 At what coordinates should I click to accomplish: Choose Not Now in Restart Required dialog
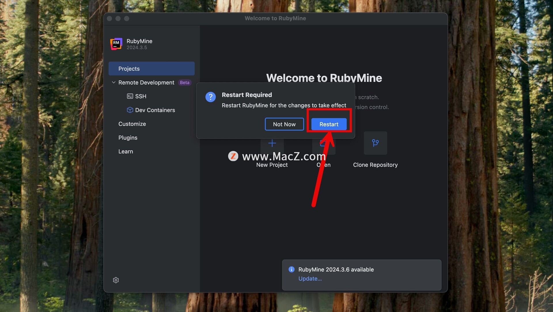284,124
